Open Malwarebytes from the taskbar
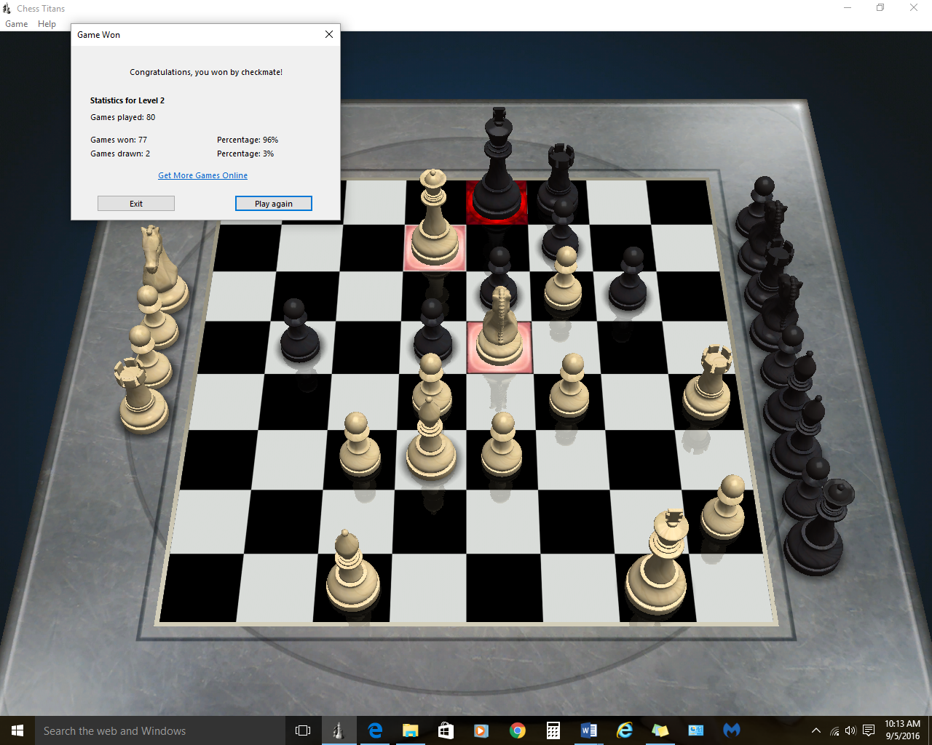The image size is (932, 745). pos(732,730)
